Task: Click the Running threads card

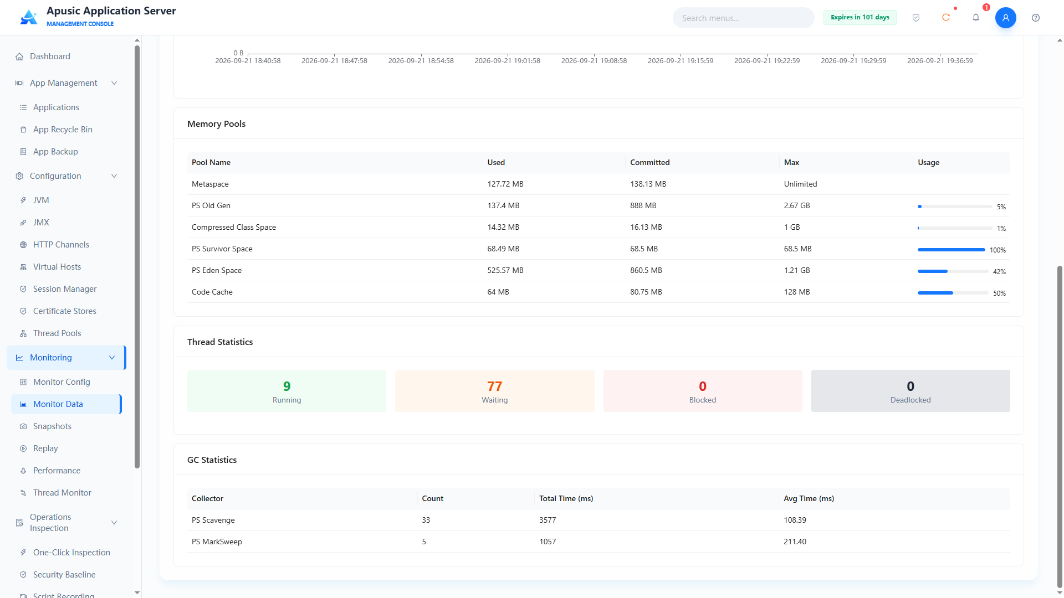Action: (x=287, y=391)
